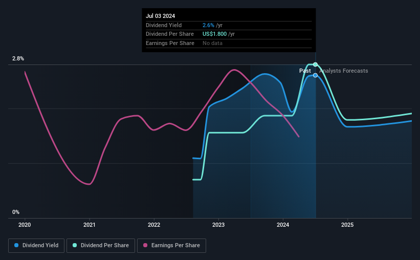Click the 'Analysts Forecasts' chart label
420x260 pixels.
344,71
